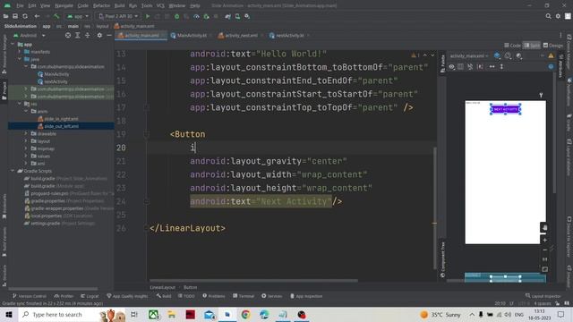Expand the drawable folder
Image resolution: width=573 pixels, height=322 pixels.
[x=26, y=133]
